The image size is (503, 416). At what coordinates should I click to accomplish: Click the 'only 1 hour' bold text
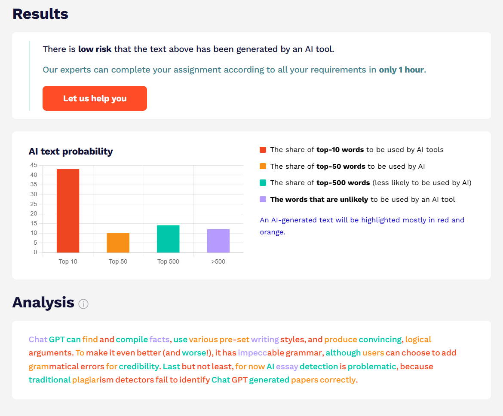[402, 70]
